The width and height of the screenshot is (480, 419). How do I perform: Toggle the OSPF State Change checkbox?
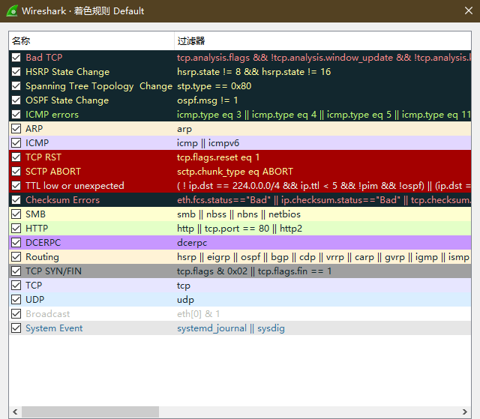click(16, 100)
